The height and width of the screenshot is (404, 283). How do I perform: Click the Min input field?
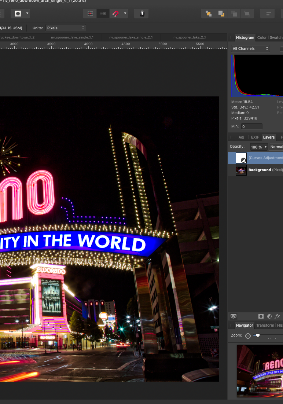tap(251, 126)
